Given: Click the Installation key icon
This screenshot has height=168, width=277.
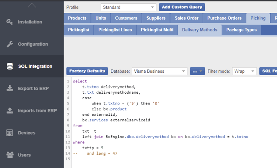Looking at the screenshot, I should [10, 22].
